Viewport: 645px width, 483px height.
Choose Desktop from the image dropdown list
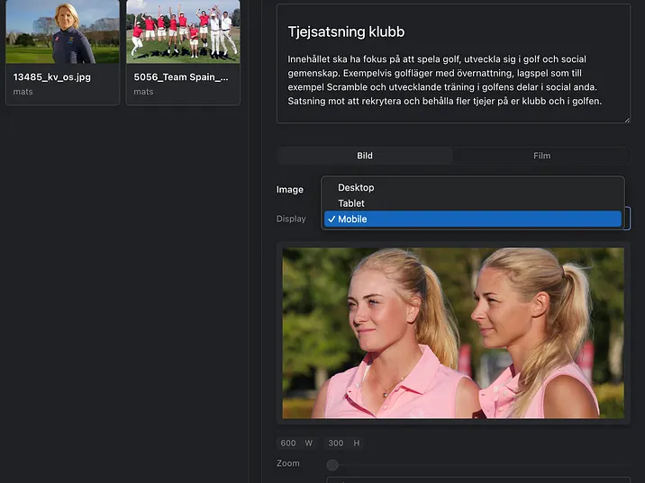tap(356, 187)
